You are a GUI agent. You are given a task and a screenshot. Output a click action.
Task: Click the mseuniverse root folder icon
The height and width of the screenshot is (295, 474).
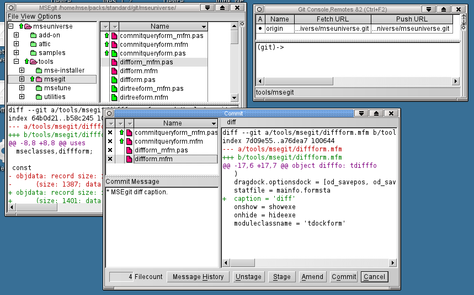(x=28, y=26)
